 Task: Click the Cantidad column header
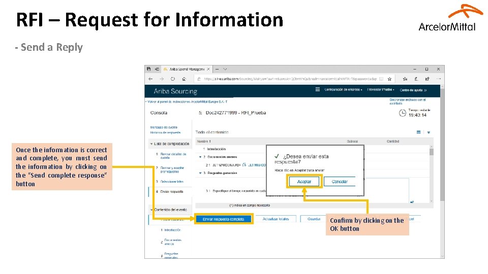(393, 142)
